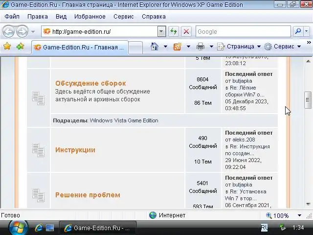Open the Инструкции forum link
The image size is (313, 235).
click(75, 150)
